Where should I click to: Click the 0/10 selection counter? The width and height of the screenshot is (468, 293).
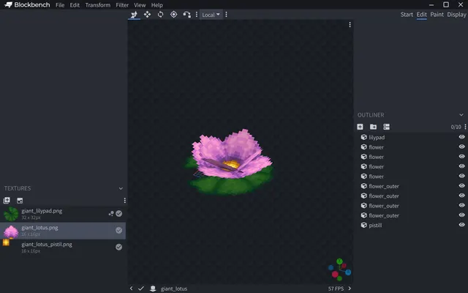click(456, 127)
